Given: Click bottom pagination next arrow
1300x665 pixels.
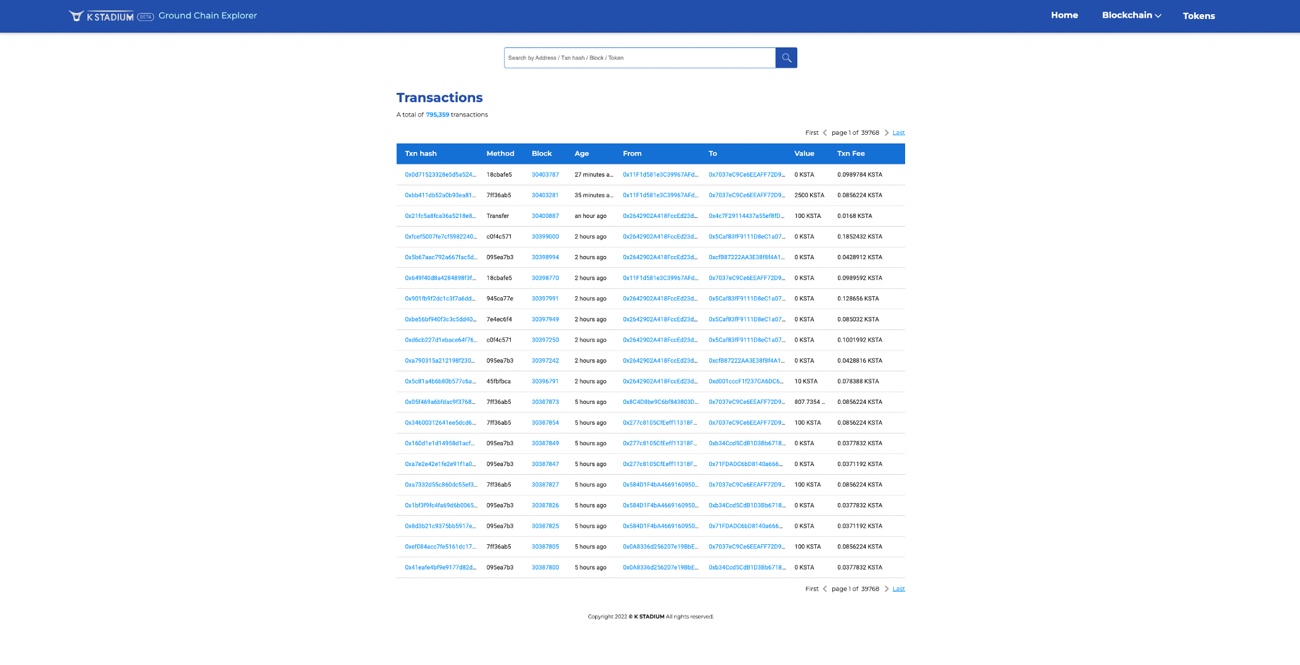Looking at the screenshot, I should pyautogui.click(x=887, y=589).
